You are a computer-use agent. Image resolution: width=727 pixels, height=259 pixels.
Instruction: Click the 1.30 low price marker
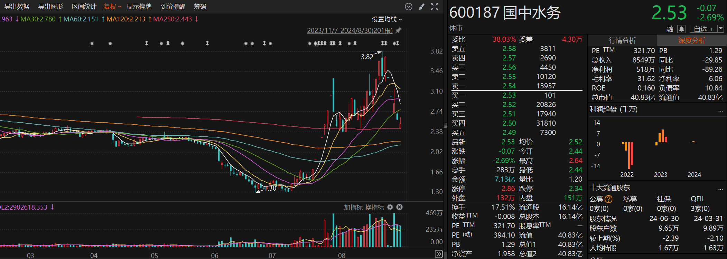[270, 188]
